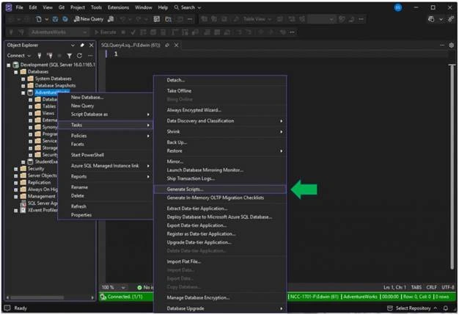
Task: Pin the SQLQuery4 document tab
Action: pos(167,45)
